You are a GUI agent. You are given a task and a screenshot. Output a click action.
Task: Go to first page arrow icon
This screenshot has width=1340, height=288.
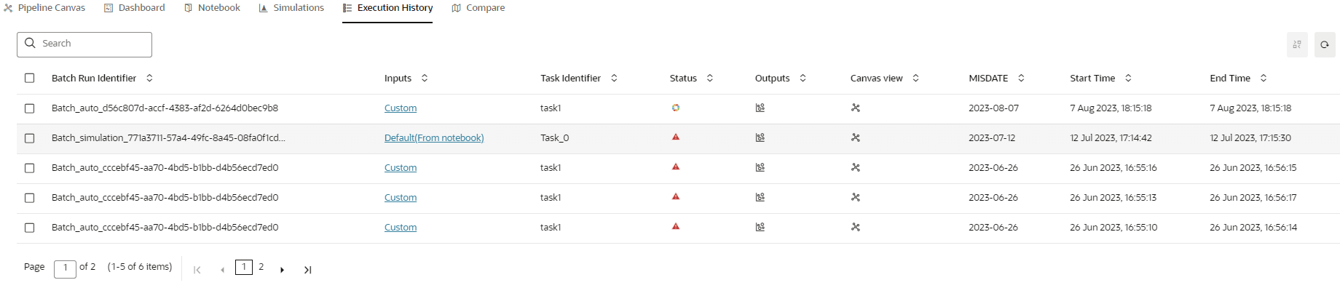click(x=197, y=270)
